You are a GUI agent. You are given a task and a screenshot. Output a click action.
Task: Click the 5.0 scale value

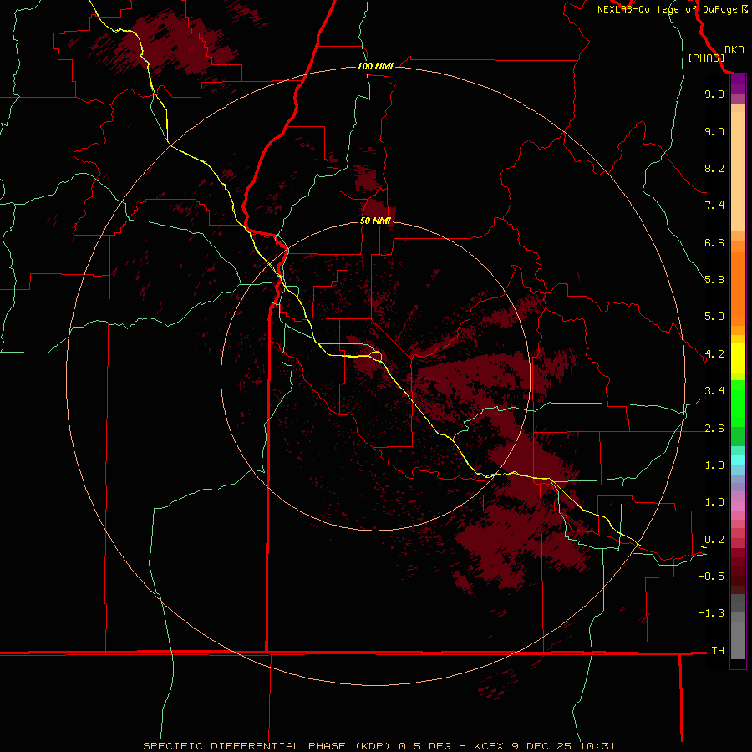click(x=714, y=317)
